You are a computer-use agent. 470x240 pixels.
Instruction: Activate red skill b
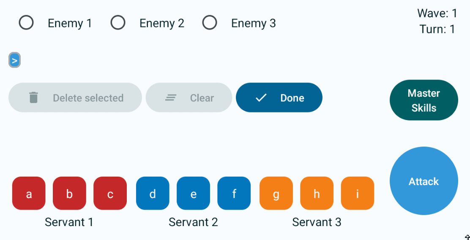[70, 193]
